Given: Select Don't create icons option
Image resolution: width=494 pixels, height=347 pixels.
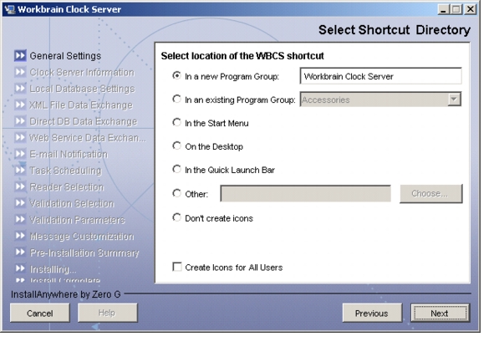Looking at the screenshot, I should (x=176, y=217).
